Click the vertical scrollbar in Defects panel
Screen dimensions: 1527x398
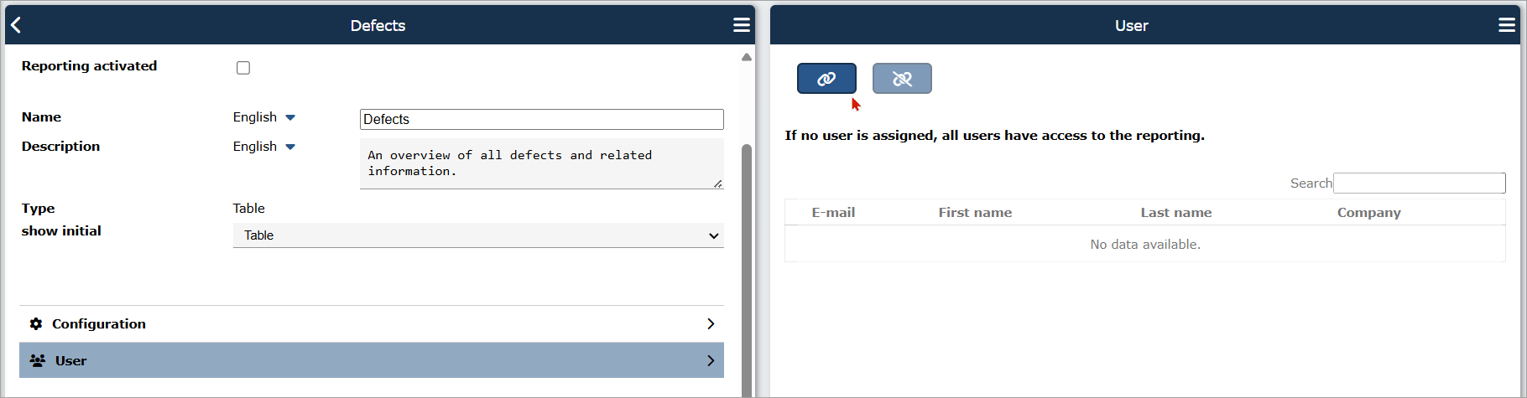[x=747, y=268]
